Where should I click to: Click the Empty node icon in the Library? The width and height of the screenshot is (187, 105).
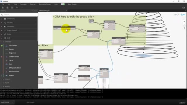6,75
